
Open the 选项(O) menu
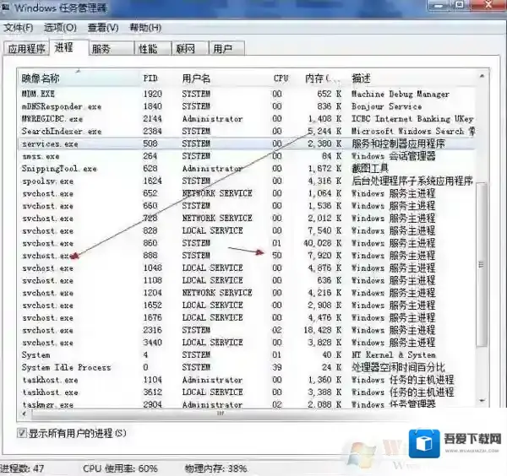[60, 28]
